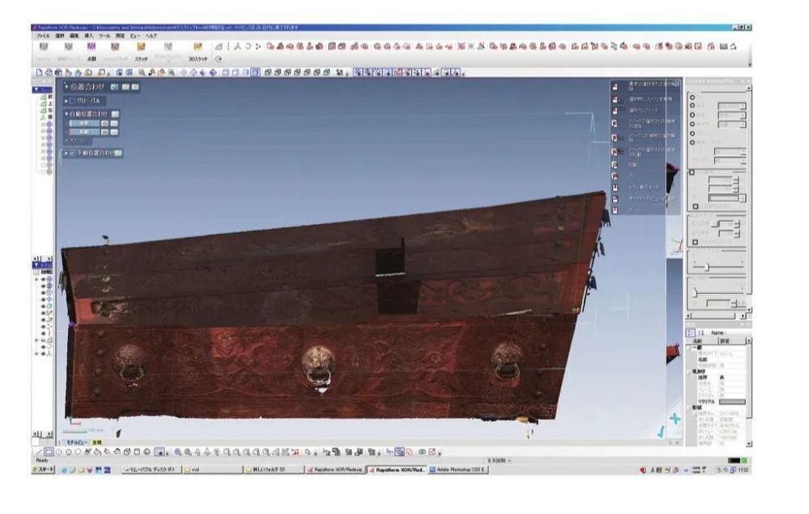The image size is (809, 514).
Task: Select the first radio button in right panel
Action: click(x=692, y=98)
